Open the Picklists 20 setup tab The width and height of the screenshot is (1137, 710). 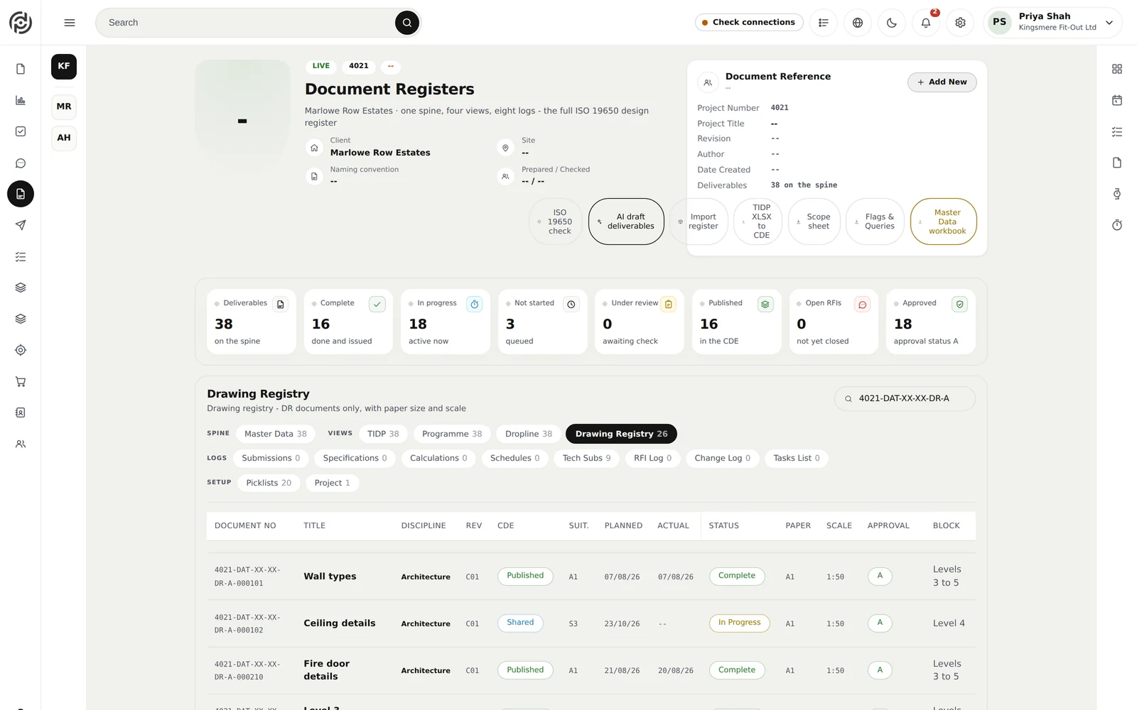pos(269,483)
